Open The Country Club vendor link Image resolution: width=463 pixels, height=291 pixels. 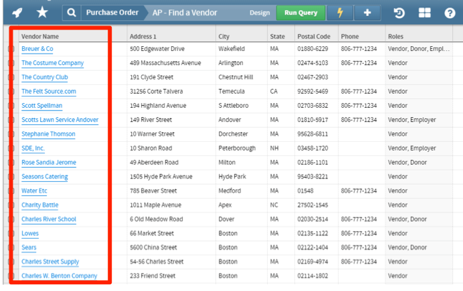(x=45, y=77)
